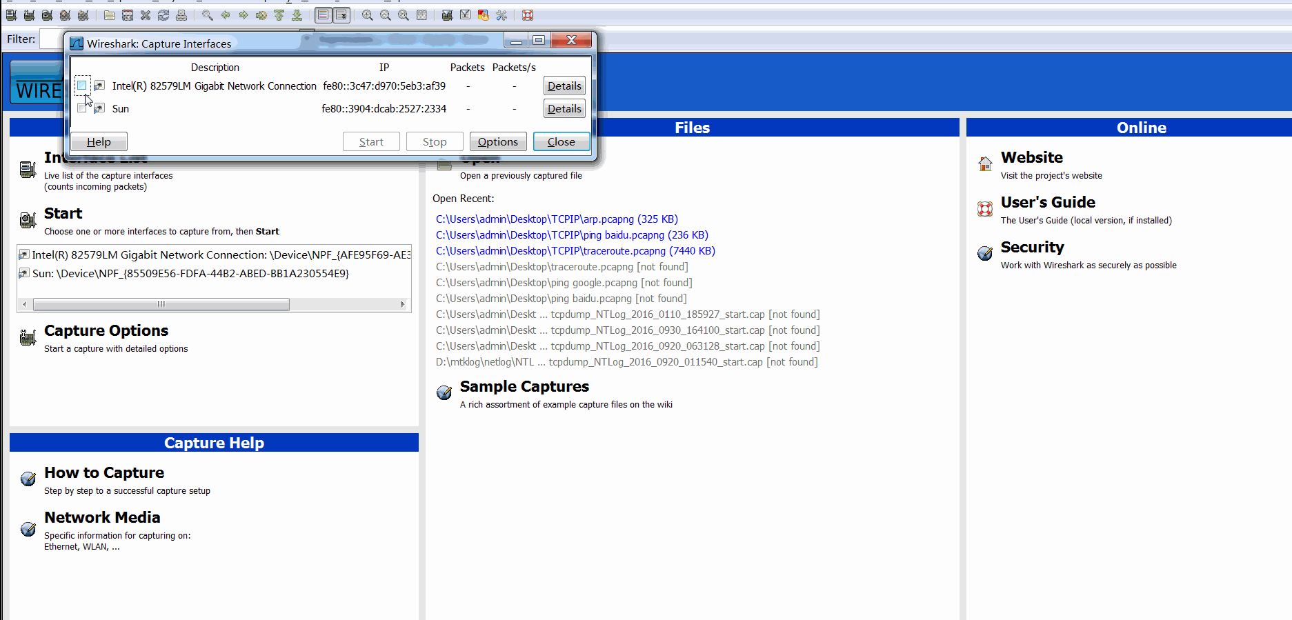The width and height of the screenshot is (1292, 620).
Task: Open the Interface List icon on the welcome page
Action: [28, 169]
